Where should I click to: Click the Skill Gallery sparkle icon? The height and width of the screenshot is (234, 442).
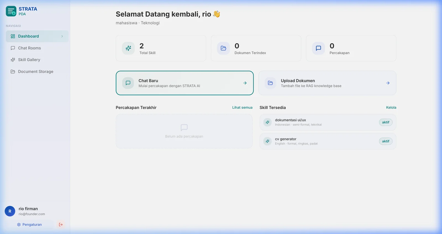[x=13, y=60]
